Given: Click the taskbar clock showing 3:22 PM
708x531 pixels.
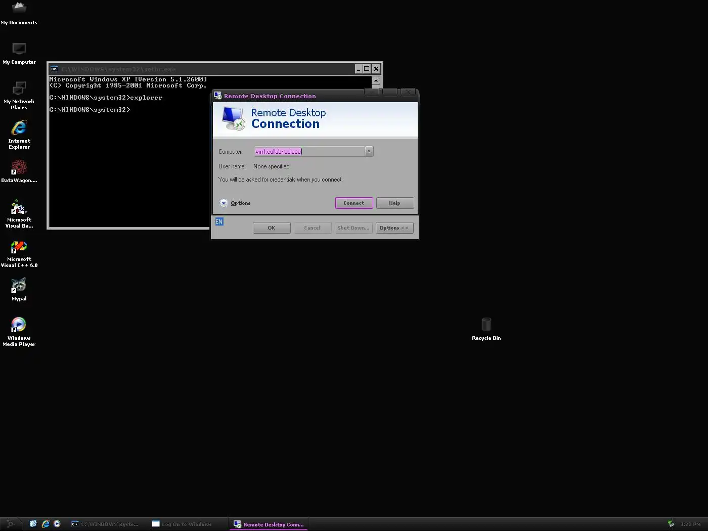Looking at the screenshot, I should [690, 524].
